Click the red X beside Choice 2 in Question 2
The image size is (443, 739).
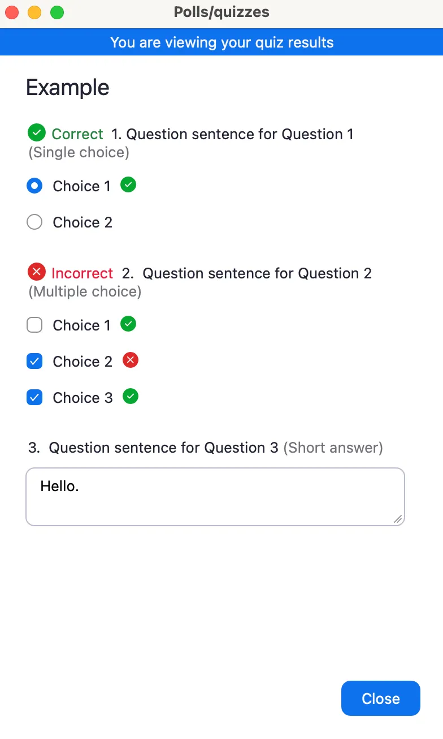point(129,360)
